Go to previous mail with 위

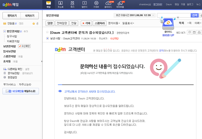tap(189, 23)
